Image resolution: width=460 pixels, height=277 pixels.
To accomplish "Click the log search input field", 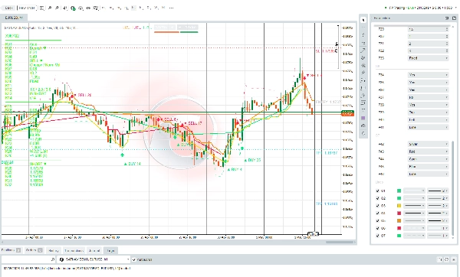I will 28,259.
